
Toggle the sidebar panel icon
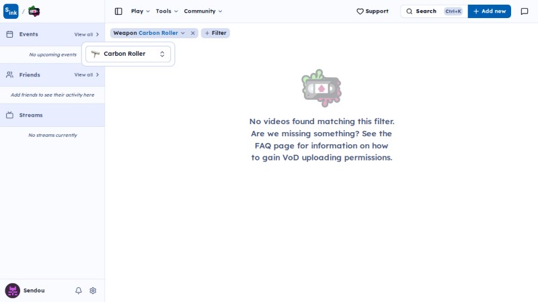click(x=118, y=11)
